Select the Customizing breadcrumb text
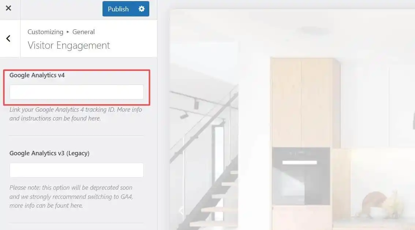Image resolution: width=415 pixels, height=230 pixels. coord(45,32)
